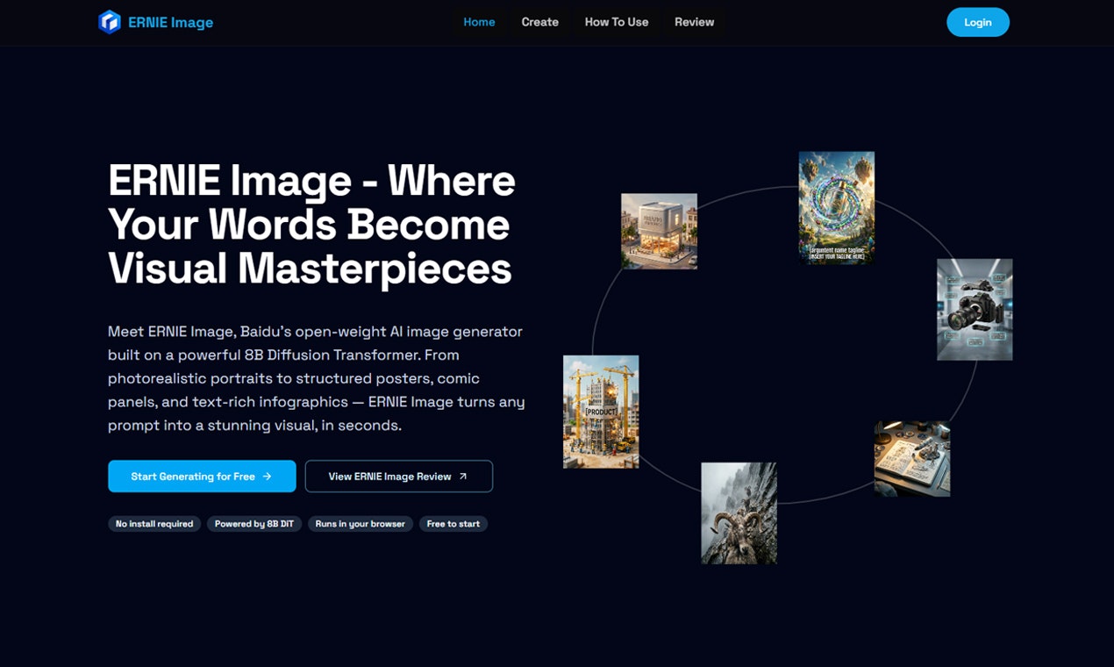Screen dimensions: 1114x667
Task: Click the ERNIE Image hexagon logo icon
Action: [x=109, y=22]
